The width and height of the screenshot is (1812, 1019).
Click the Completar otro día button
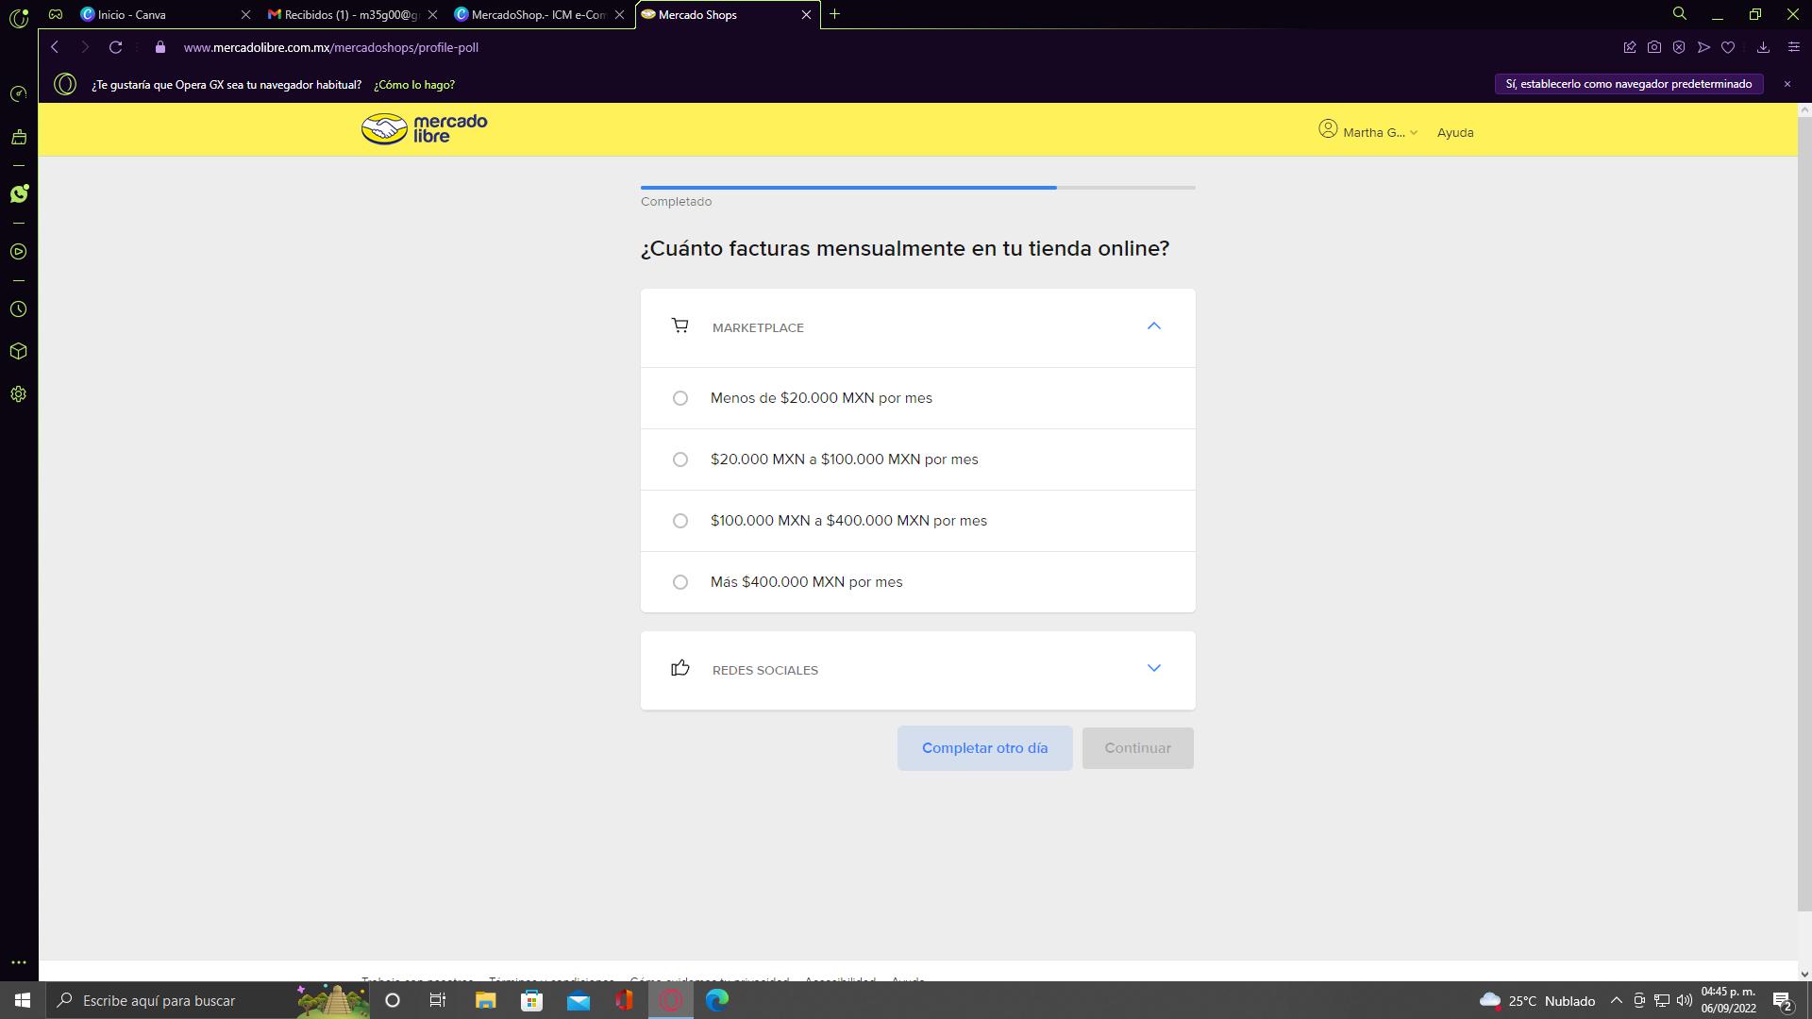984,748
